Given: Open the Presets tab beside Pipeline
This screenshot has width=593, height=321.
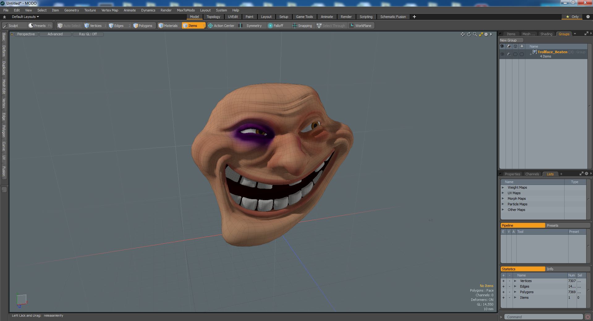Looking at the screenshot, I should pyautogui.click(x=568, y=225).
